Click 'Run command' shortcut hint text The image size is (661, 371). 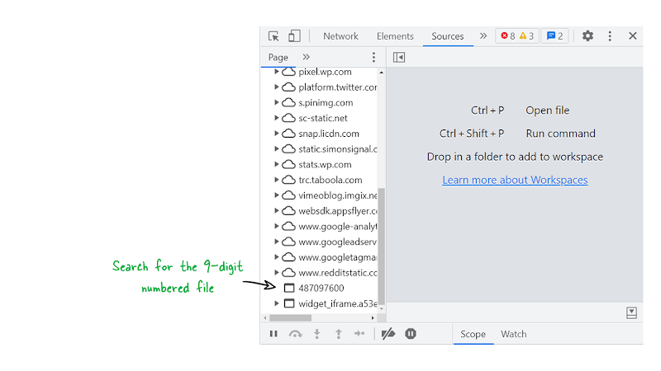[561, 134]
